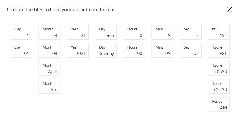Select the zero-padded Hours 08 tile
Screen dimensions: 239x121
pos(134,50)
